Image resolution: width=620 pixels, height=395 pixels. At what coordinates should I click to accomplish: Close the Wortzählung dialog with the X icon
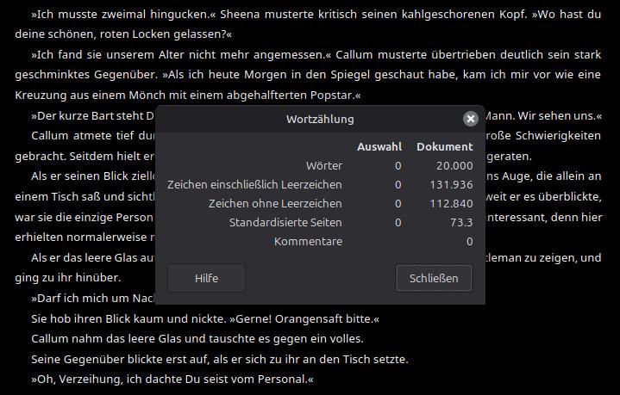470,119
